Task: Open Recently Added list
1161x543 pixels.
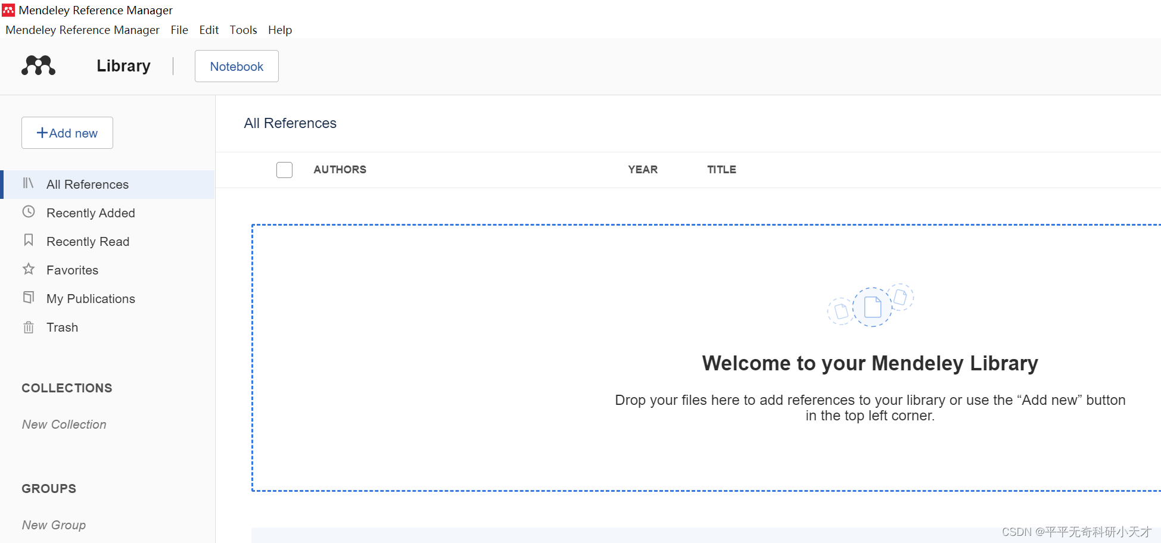Action: point(107,213)
